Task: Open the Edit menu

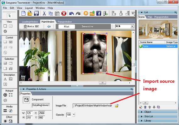Action: point(12,8)
